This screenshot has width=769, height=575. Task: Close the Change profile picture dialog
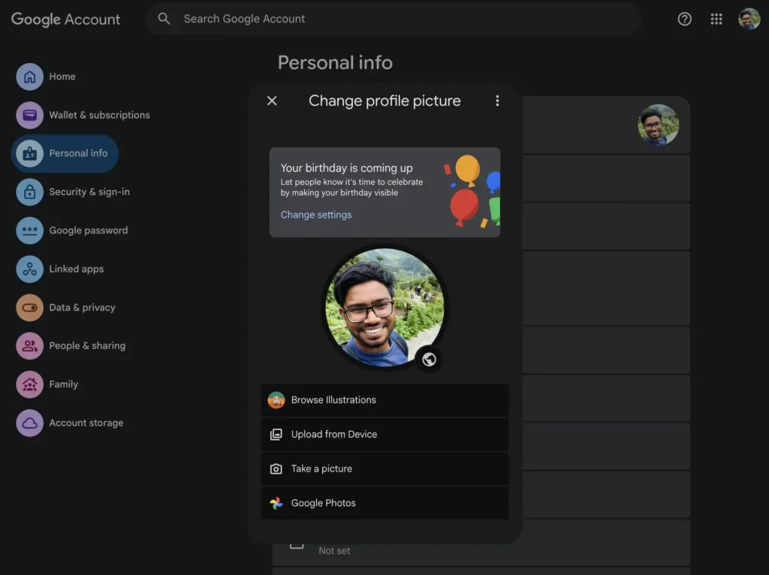[x=272, y=101]
